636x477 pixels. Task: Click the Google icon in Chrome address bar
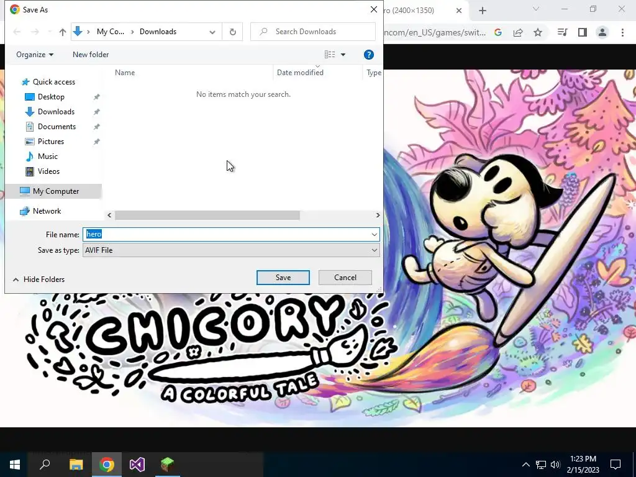click(x=498, y=32)
